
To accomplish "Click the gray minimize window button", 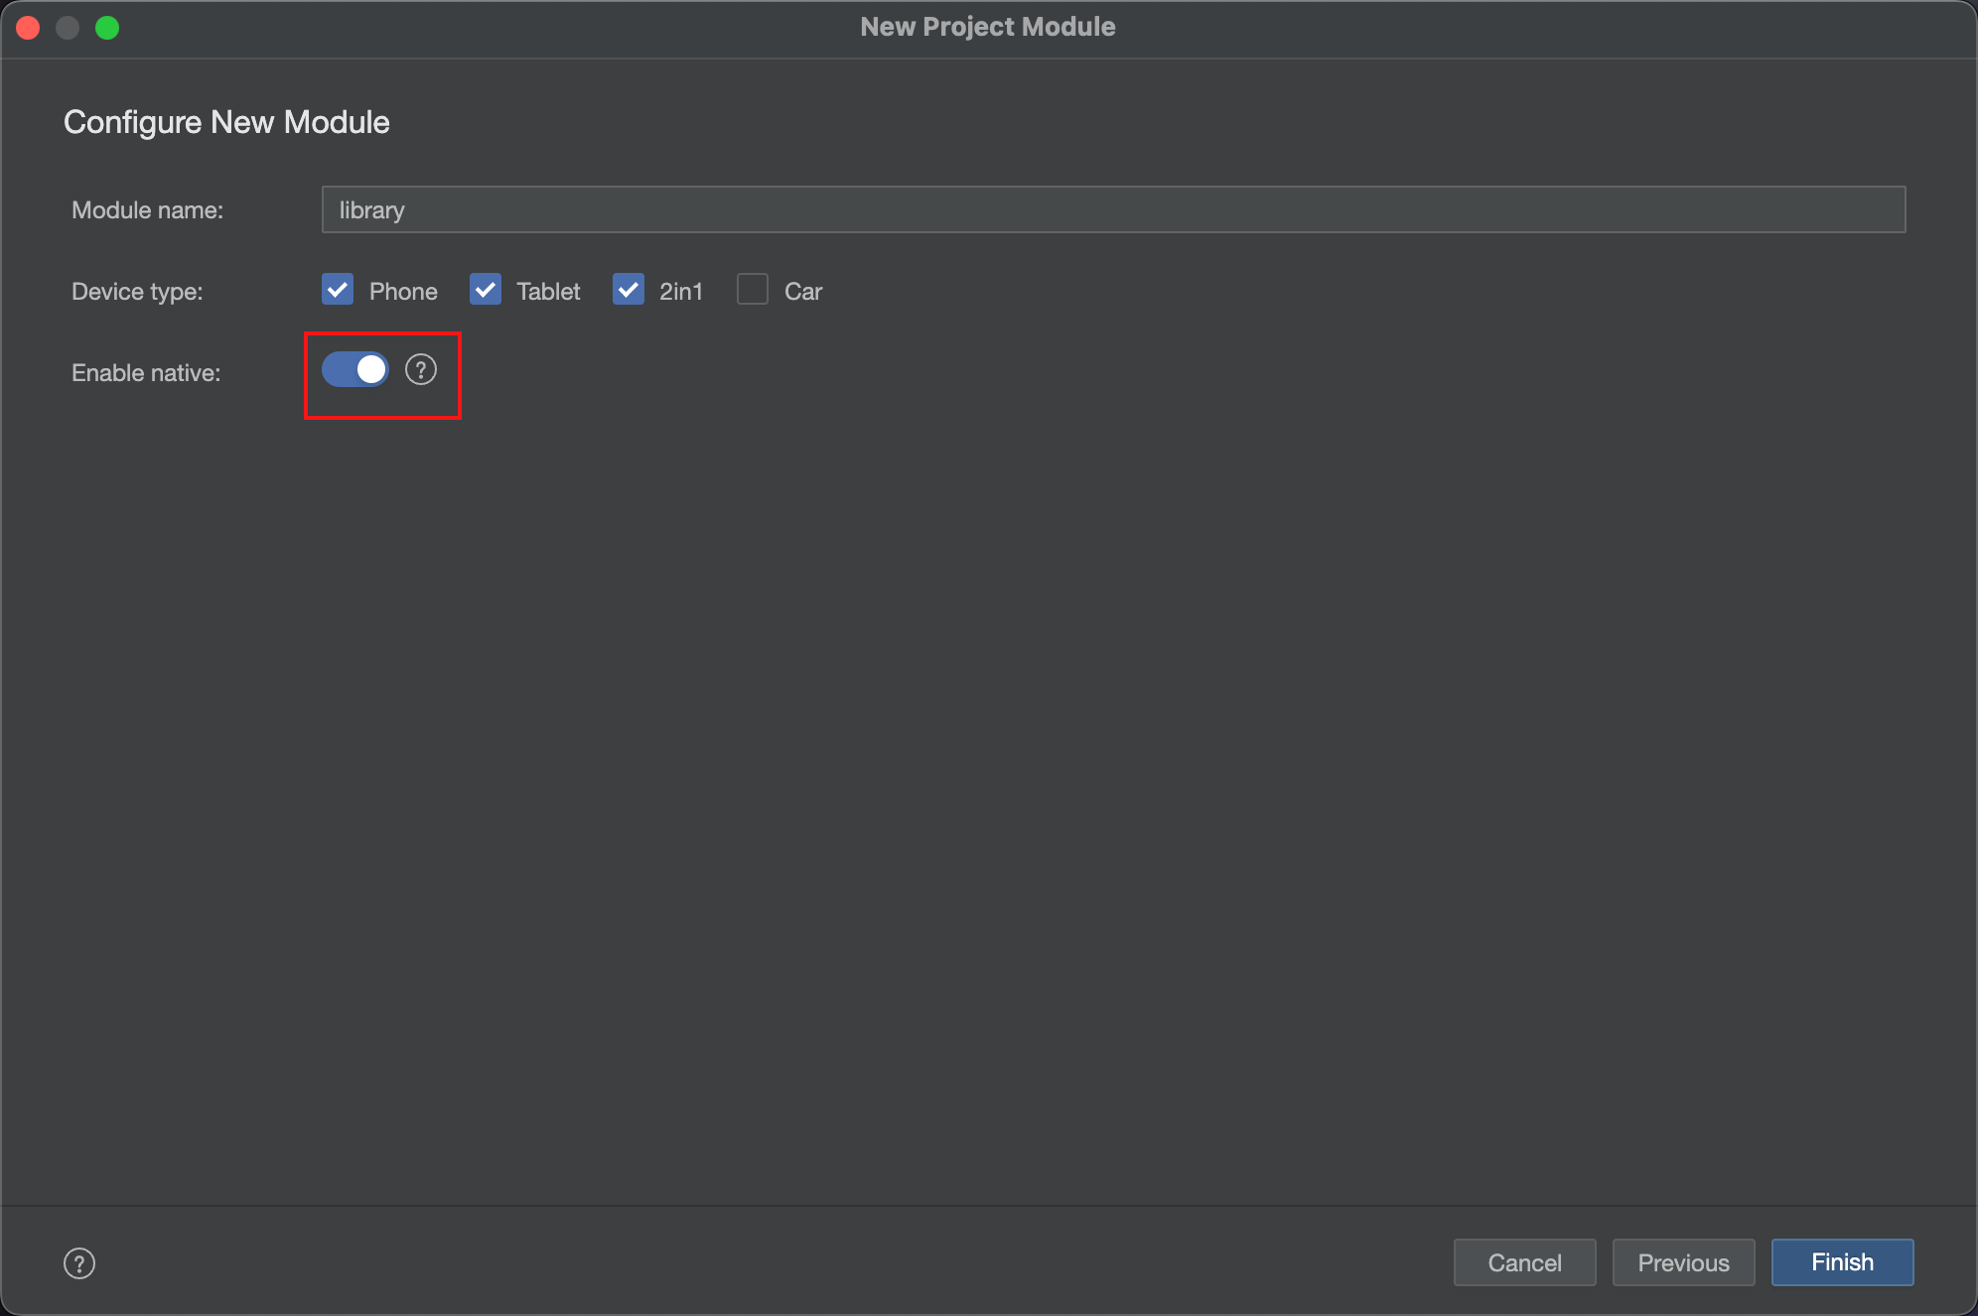I will (68, 28).
